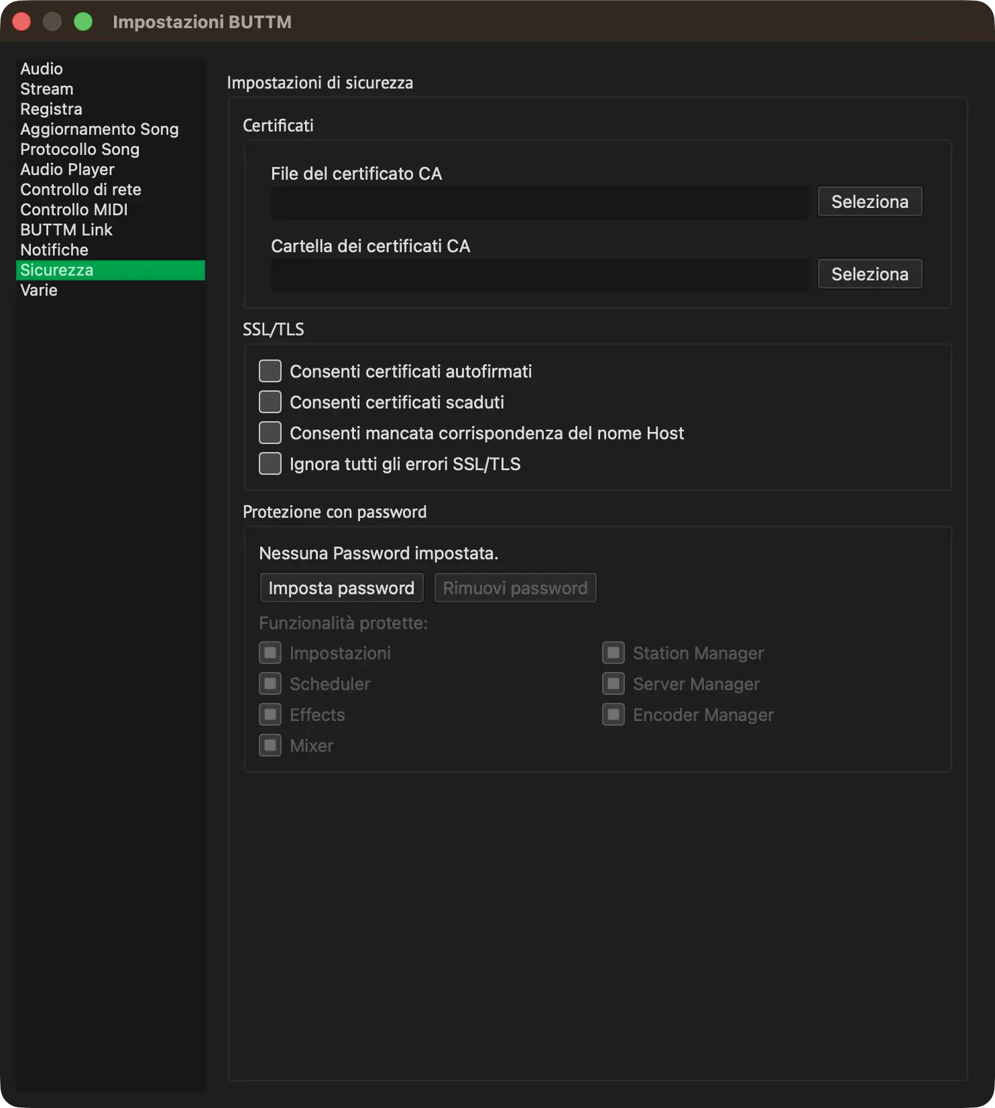Check Consenti mancata corrispondenza del nome Host
The width and height of the screenshot is (995, 1108).
pyautogui.click(x=270, y=433)
